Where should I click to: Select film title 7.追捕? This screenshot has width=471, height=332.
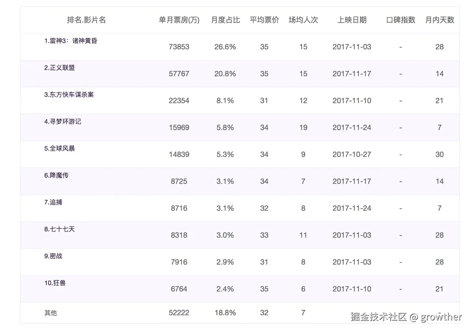coord(53,202)
